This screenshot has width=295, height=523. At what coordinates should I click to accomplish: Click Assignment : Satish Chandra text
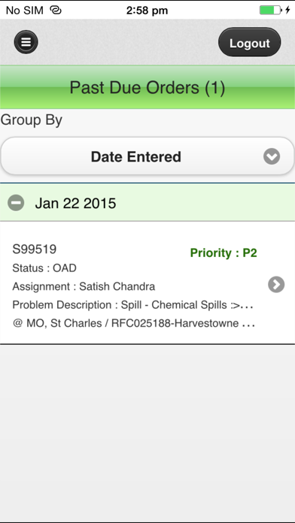coord(84,286)
